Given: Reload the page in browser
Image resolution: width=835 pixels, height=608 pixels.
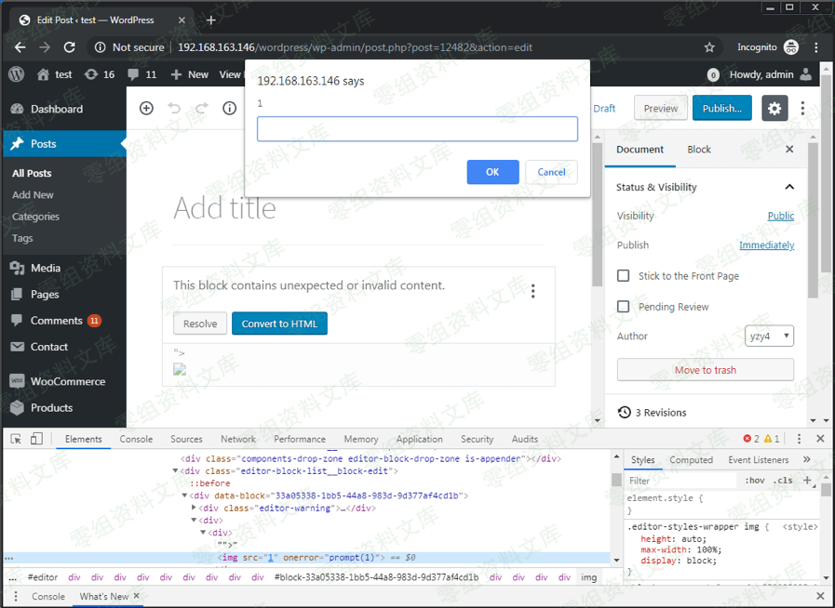Looking at the screenshot, I should (x=69, y=47).
